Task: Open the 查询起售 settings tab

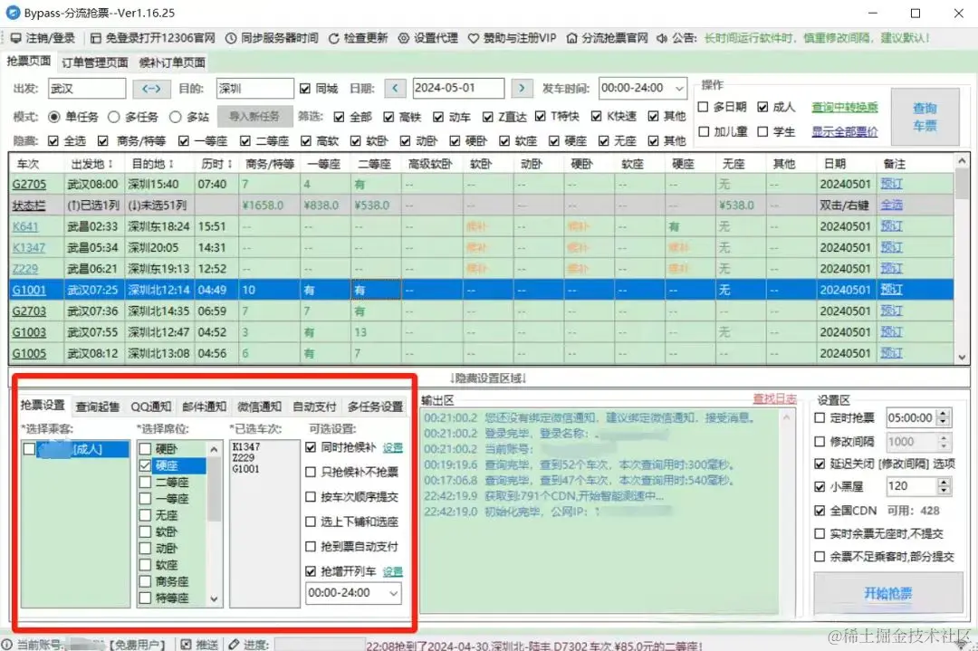Action: [x=97, y=407]
